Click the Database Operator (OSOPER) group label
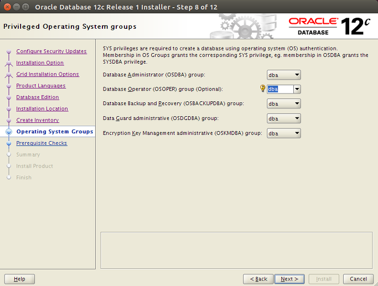 (163, 89)
